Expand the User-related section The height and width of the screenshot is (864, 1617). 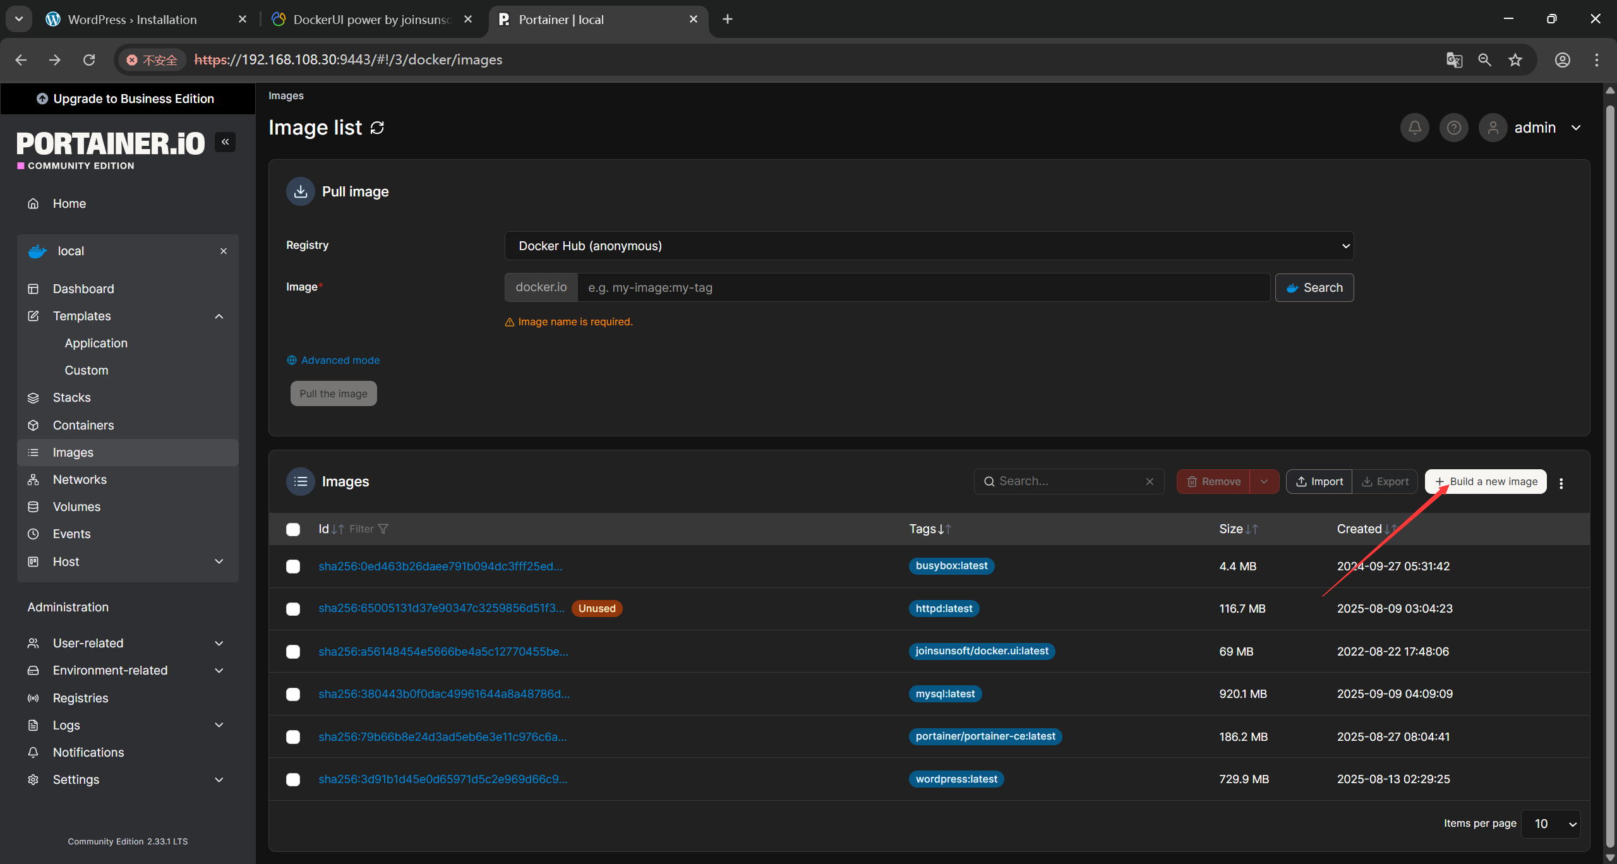(x=219, y=643)
